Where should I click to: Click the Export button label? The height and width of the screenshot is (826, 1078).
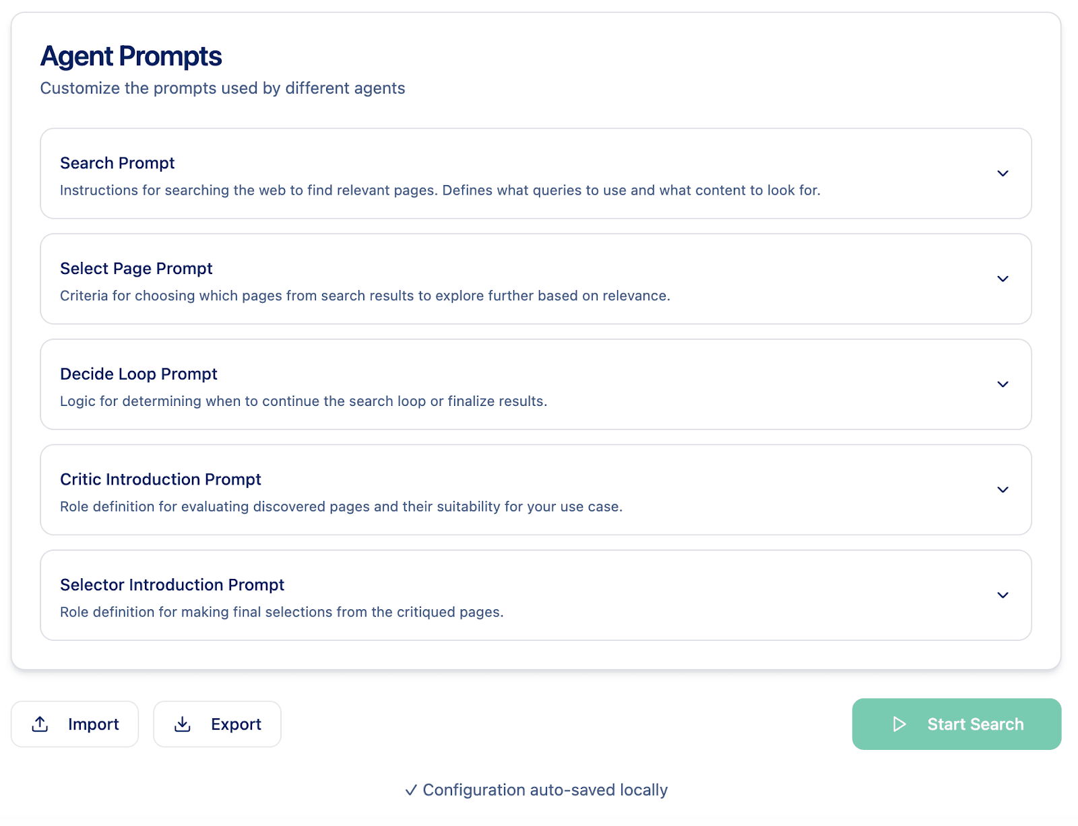point(236,724)
